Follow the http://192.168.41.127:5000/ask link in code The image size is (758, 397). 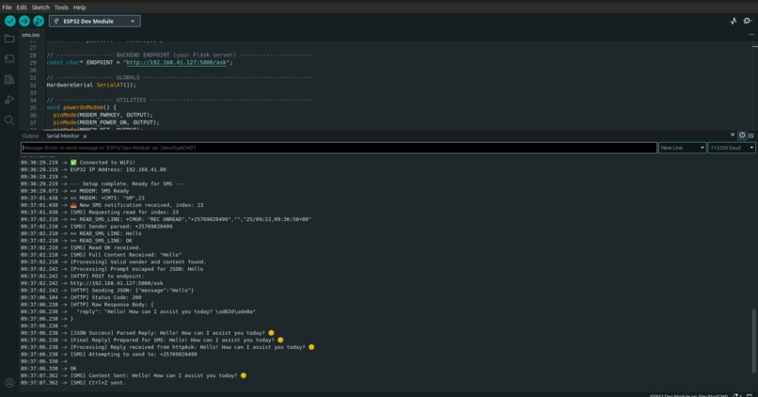click(x=176, y=62)
